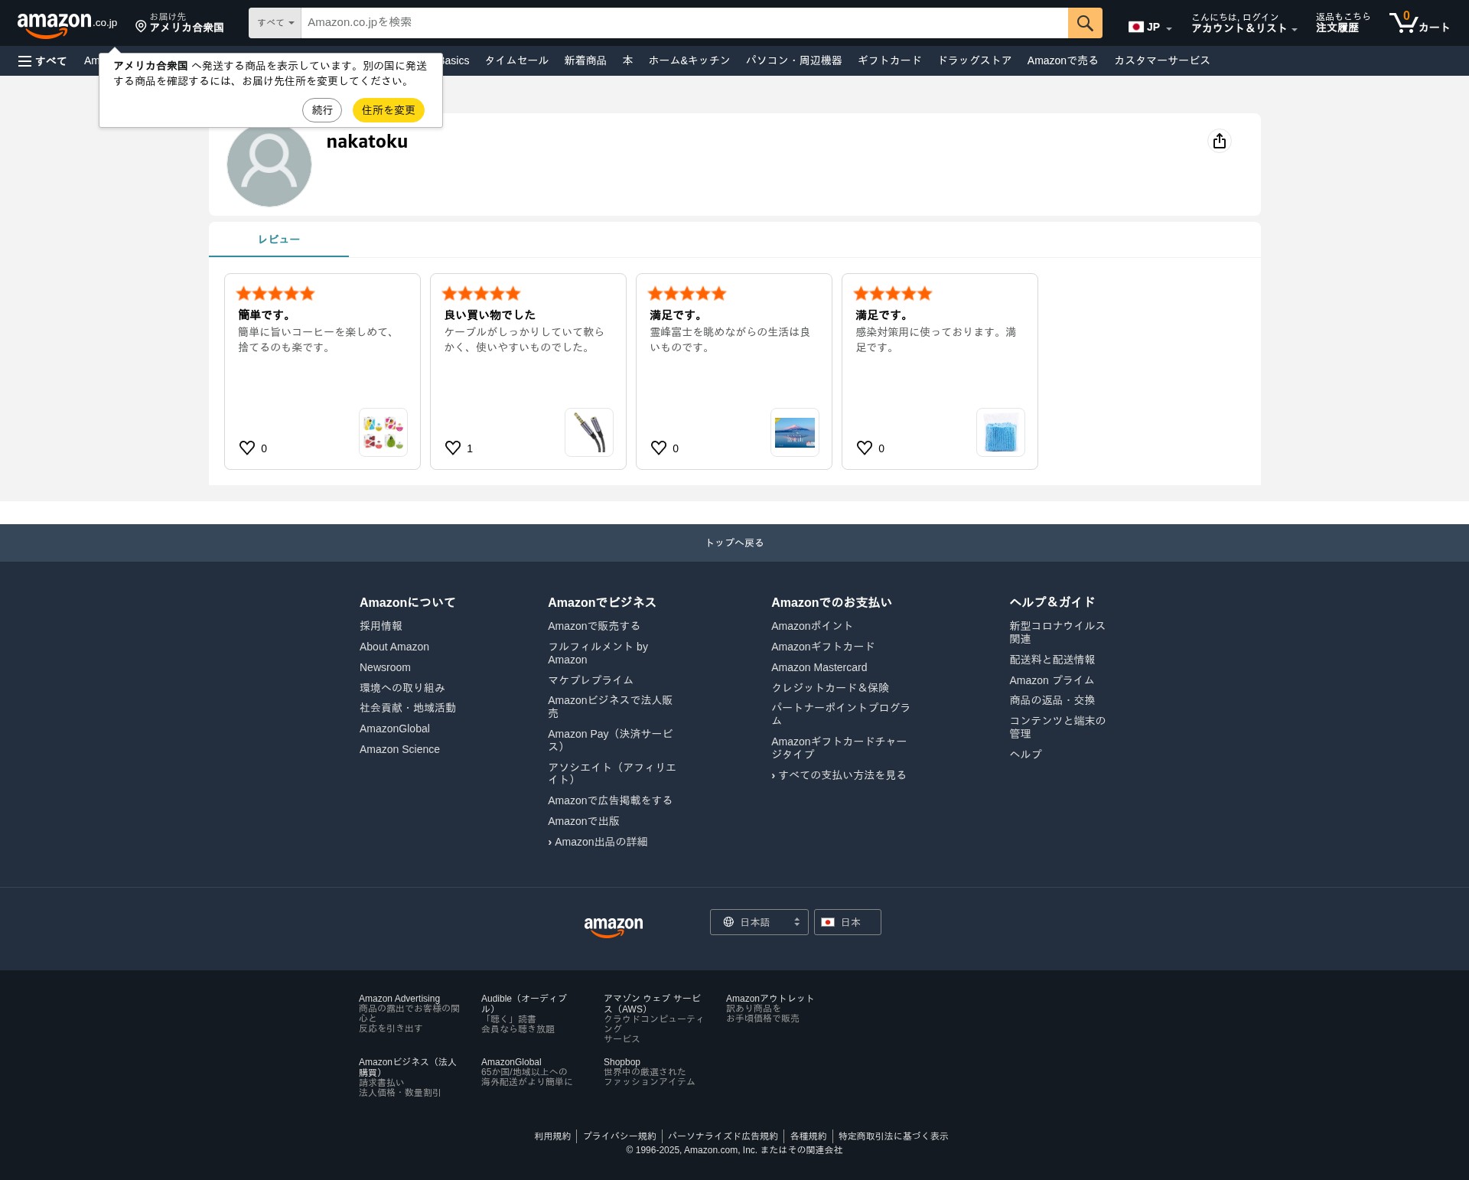This screenshot has width=1469, height=1180.
Task: Open 配送料と配送情報 footer link
Action: (x=1052, y=660)
